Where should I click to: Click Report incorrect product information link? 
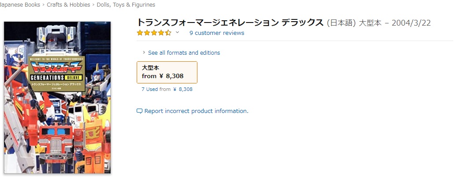196,111
